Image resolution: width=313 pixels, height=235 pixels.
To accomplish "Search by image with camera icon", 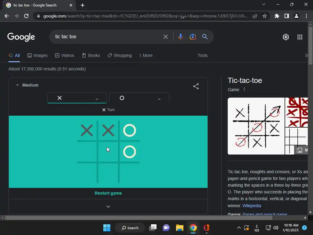I will pos(193,37).
